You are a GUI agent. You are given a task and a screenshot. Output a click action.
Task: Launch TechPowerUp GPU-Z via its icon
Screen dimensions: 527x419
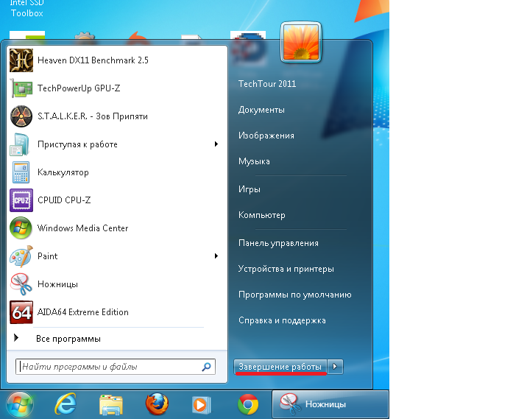[21, 88]
